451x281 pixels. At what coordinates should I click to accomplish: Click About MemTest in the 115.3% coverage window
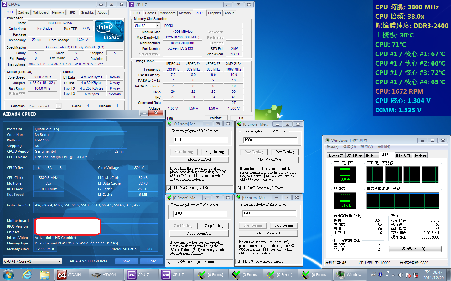coord(268,233)
